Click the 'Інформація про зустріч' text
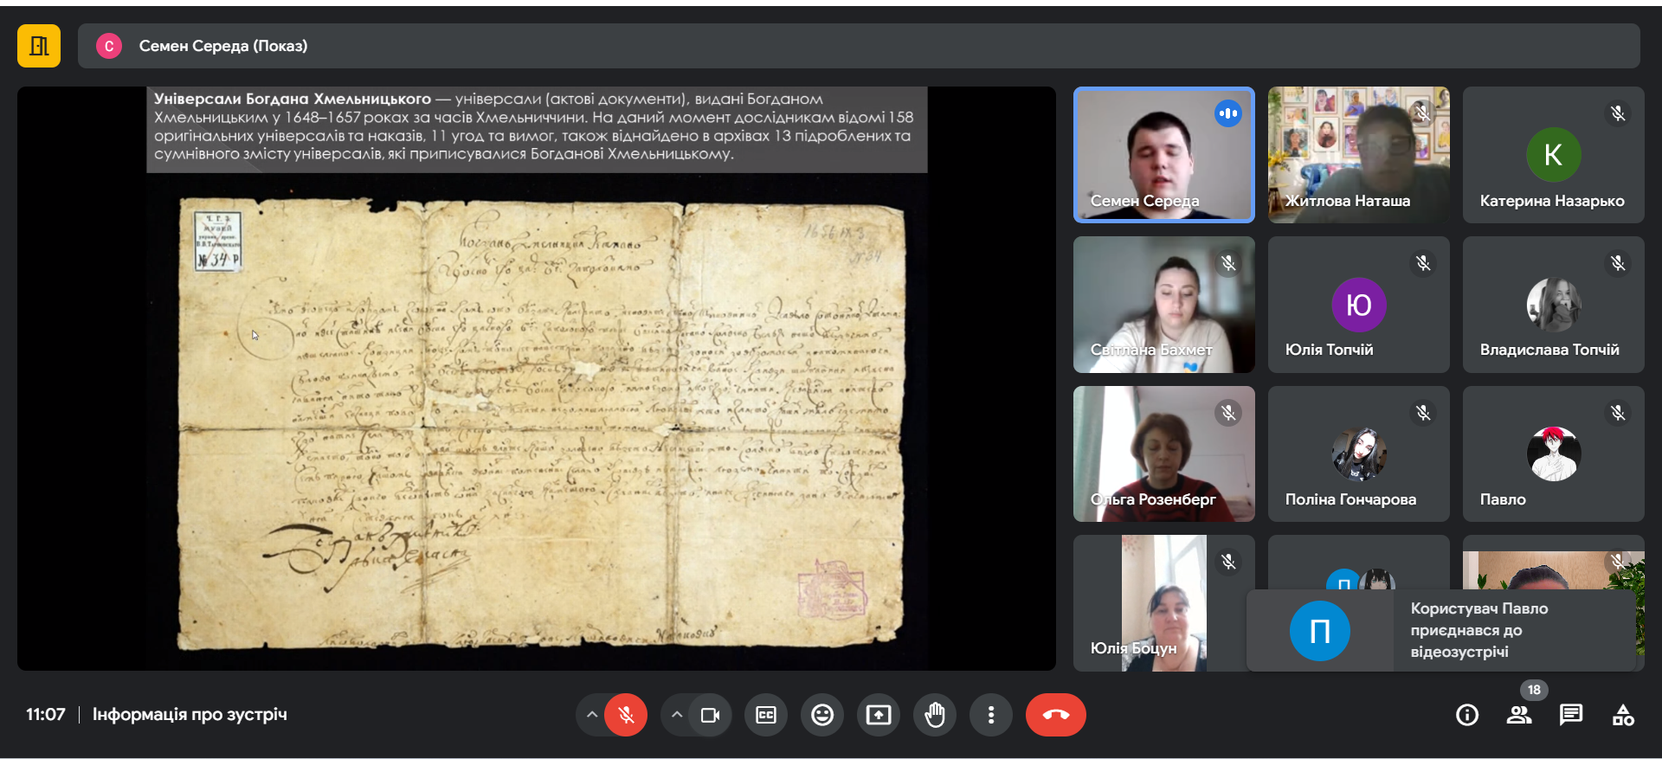1662x759 pixels. point(190,715)
